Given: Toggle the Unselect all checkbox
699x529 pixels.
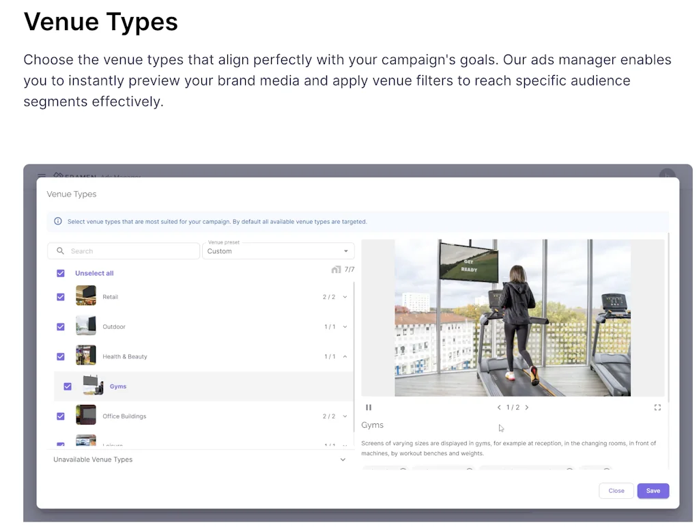Looking at the screenshot, I should tap(61, 273).
